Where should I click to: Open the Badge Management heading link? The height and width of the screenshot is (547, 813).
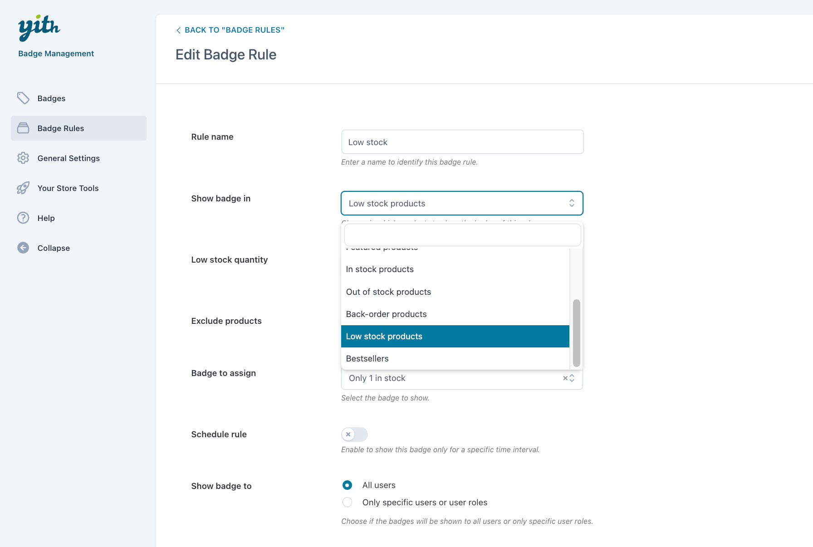click(56, 54)
